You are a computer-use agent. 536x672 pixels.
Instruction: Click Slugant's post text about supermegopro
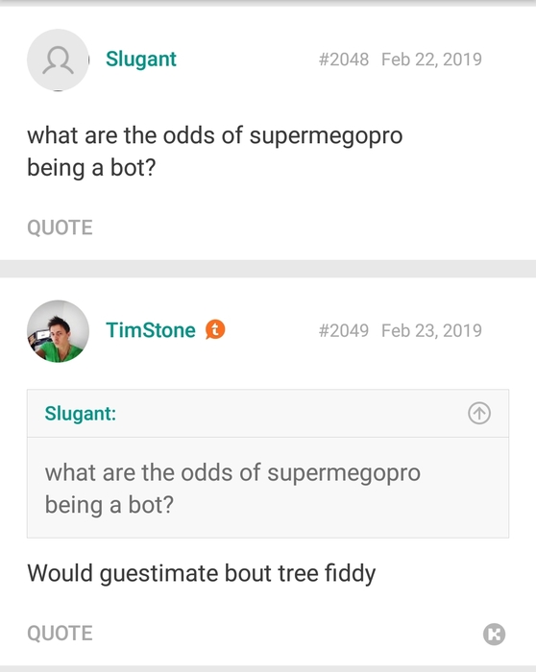214,152
